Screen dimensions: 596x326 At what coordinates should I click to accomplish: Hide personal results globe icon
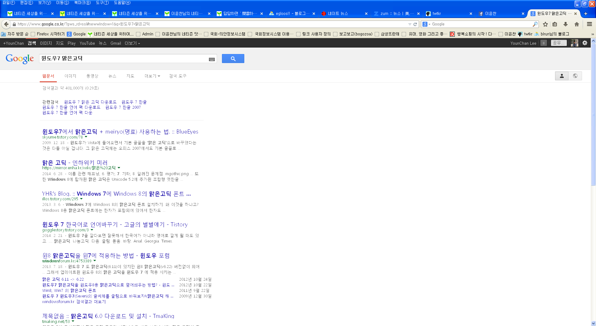click(x=575, y=76)
